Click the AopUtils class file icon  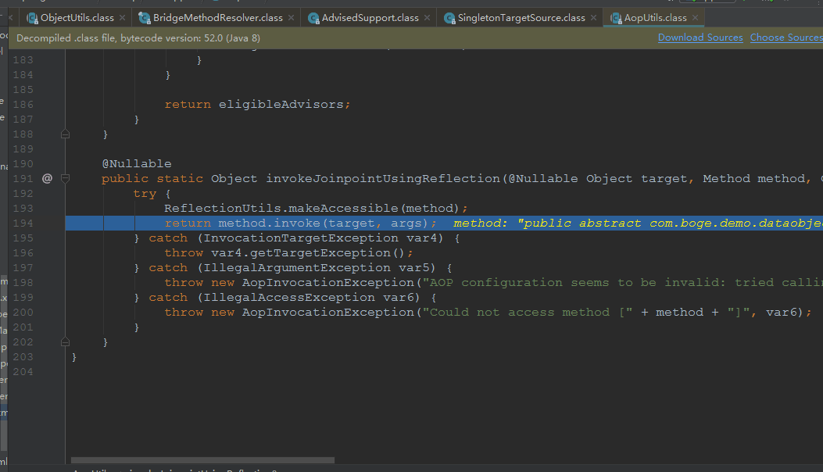[616, 19]
